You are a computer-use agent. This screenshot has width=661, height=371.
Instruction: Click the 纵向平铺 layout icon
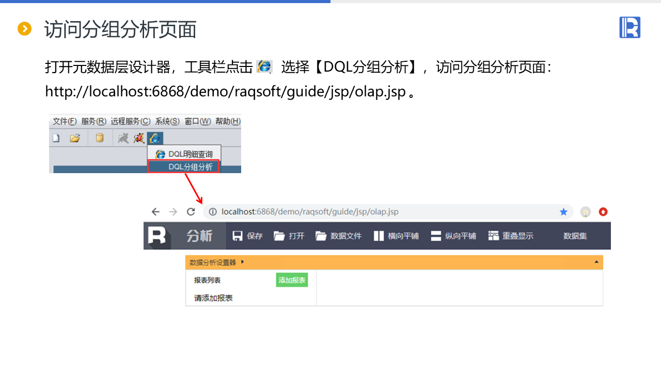436,236
